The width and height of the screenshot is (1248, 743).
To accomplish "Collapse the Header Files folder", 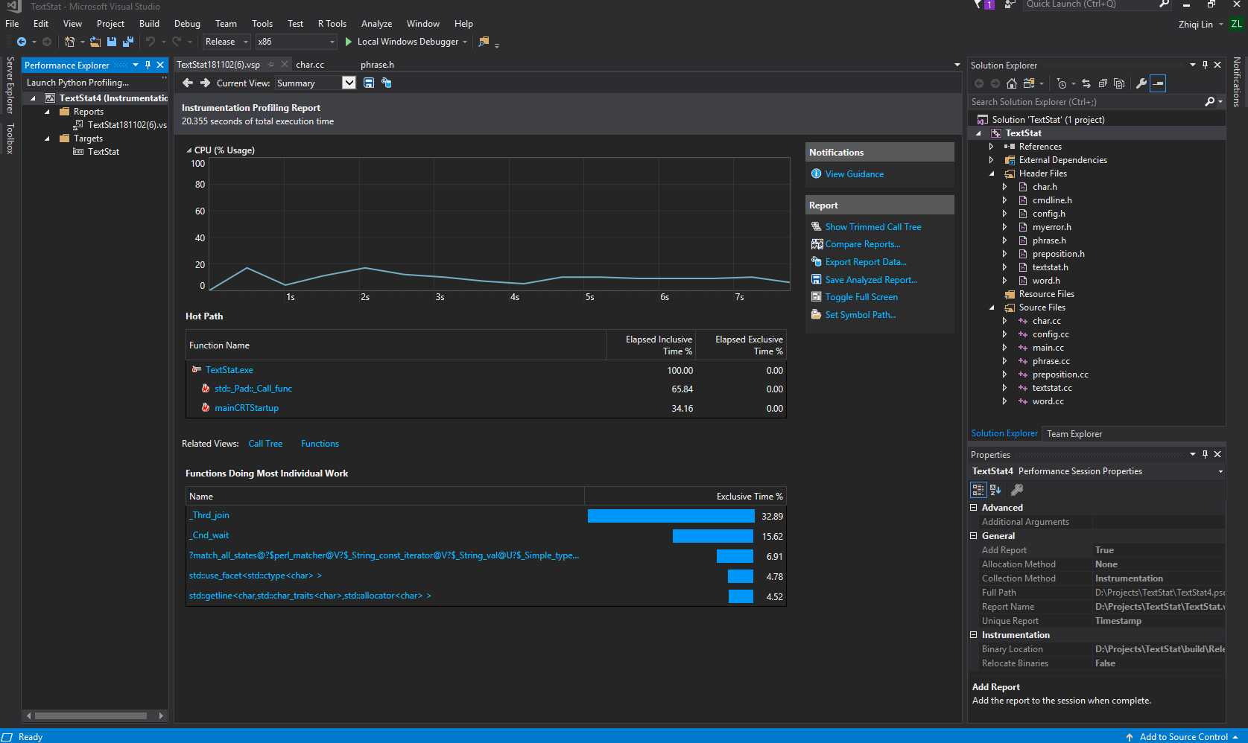I will click(992, 173).
